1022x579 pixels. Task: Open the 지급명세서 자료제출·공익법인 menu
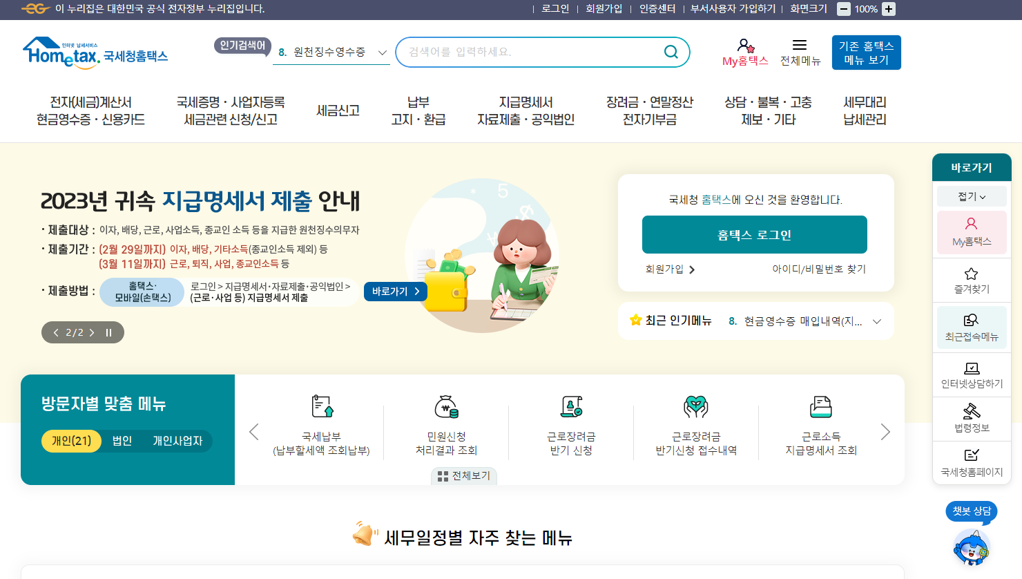point(526,109)
